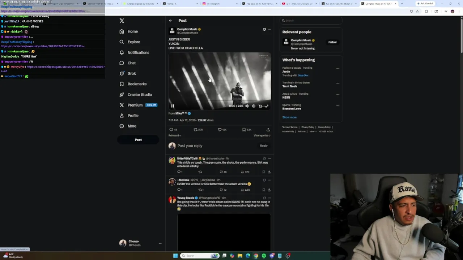Open video settings gear icon

[x=254, y=106]
